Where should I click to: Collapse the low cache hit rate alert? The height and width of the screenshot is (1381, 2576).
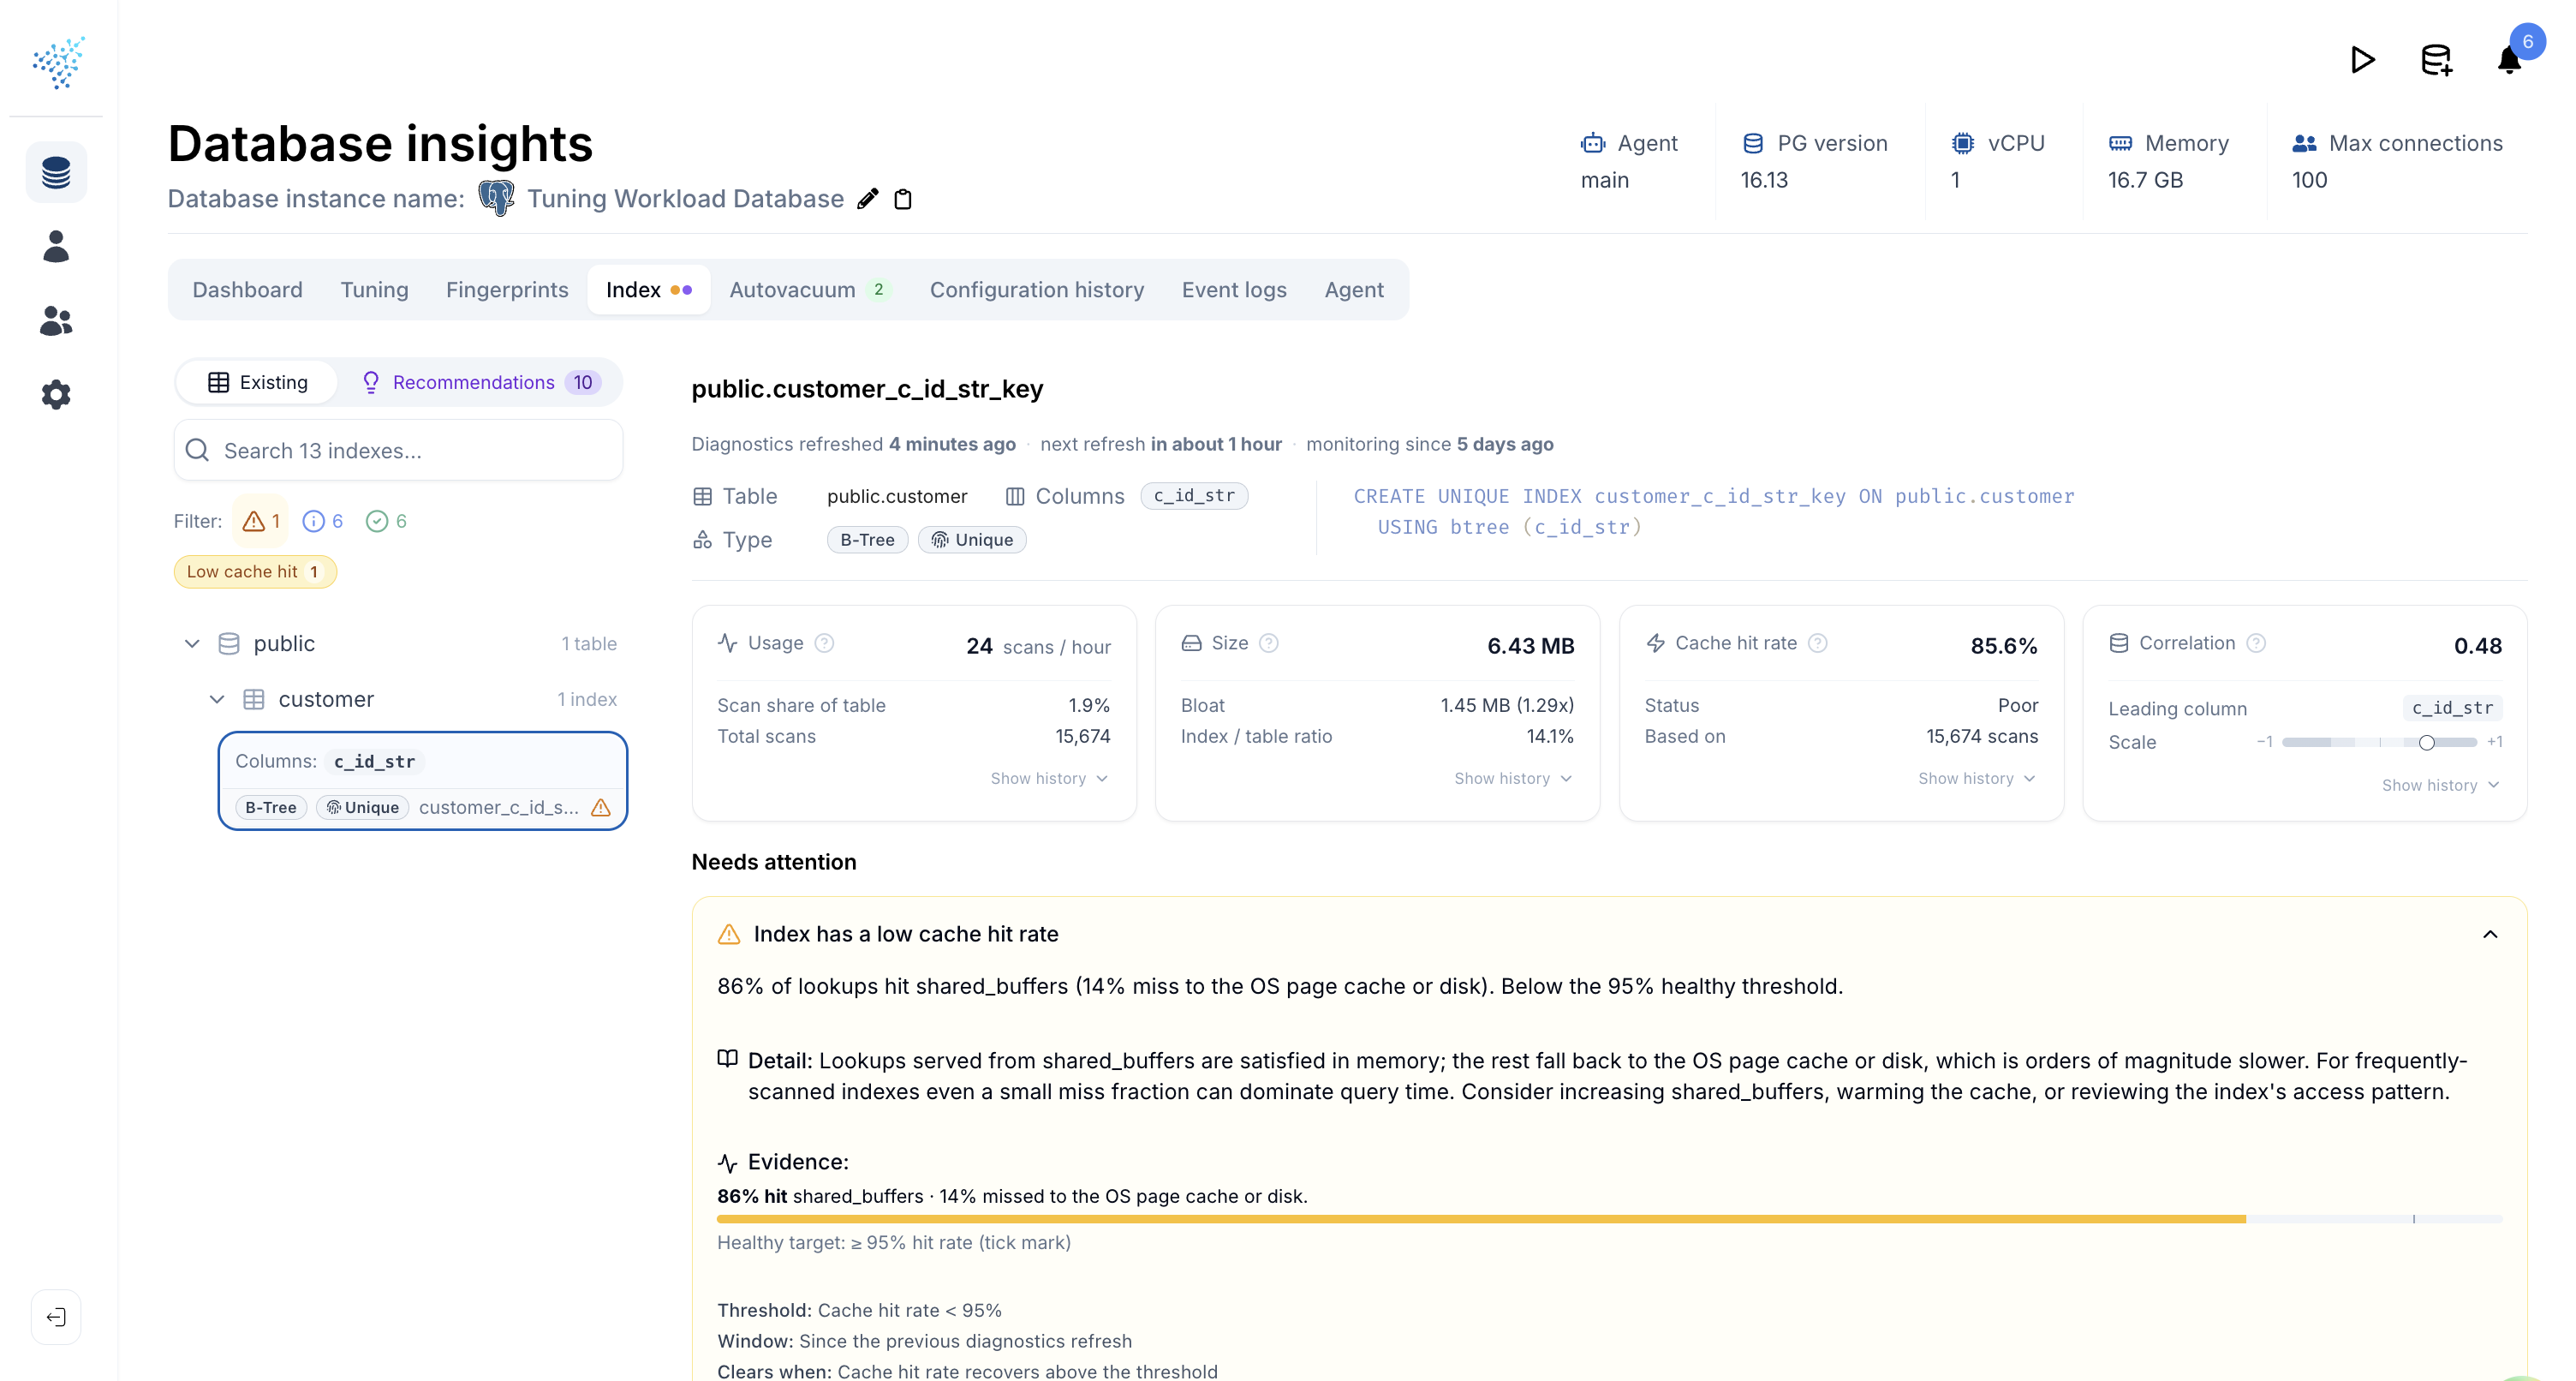pyautogui.click(x=2490, y=935)
